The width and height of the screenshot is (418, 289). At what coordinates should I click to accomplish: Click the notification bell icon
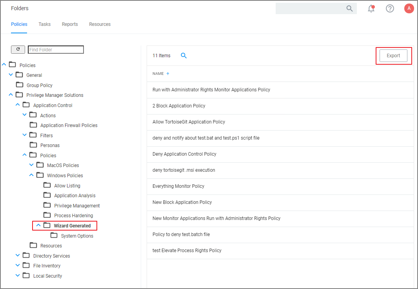pos(371,9)
